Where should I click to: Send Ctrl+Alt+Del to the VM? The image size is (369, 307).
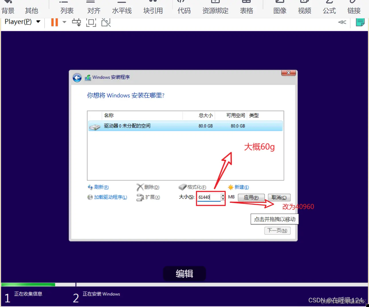click(76, 22)
